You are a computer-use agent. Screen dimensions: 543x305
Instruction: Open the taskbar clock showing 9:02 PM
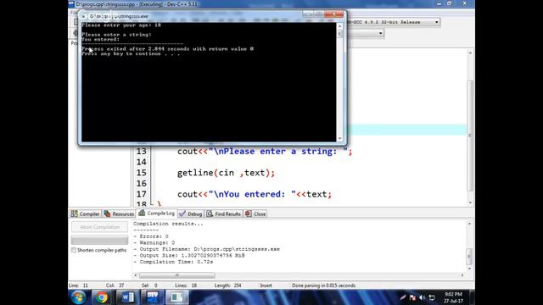[x=453, y=297]
